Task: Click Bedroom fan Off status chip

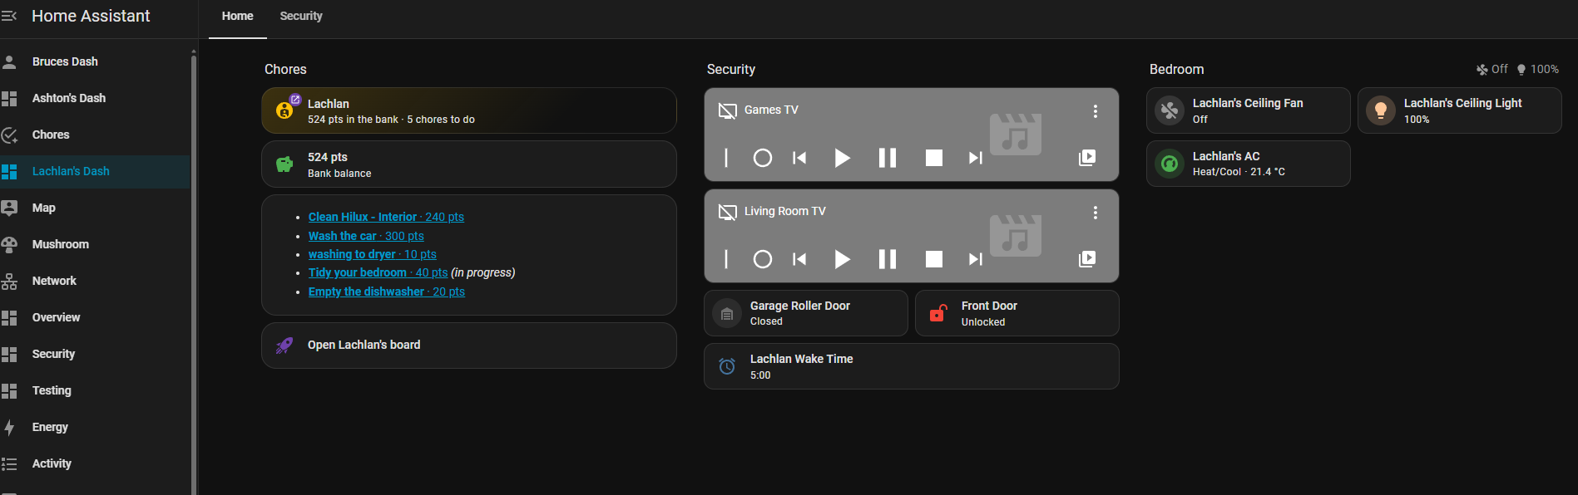Action: [1492, 70]
